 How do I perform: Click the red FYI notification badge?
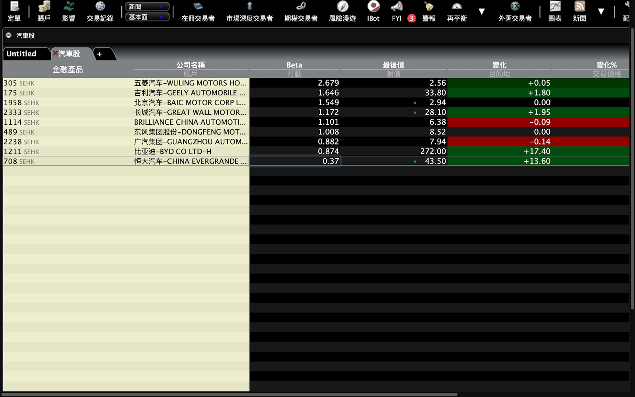[412, 18]
